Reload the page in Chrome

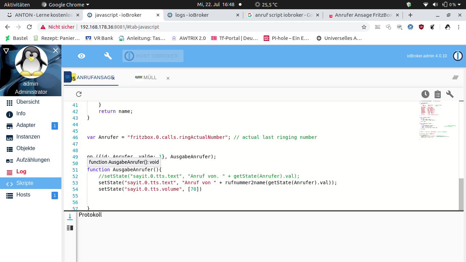[x=29, y=27]
